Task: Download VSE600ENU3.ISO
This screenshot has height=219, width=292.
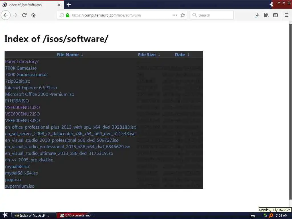Action: click(x=22, y=121)
